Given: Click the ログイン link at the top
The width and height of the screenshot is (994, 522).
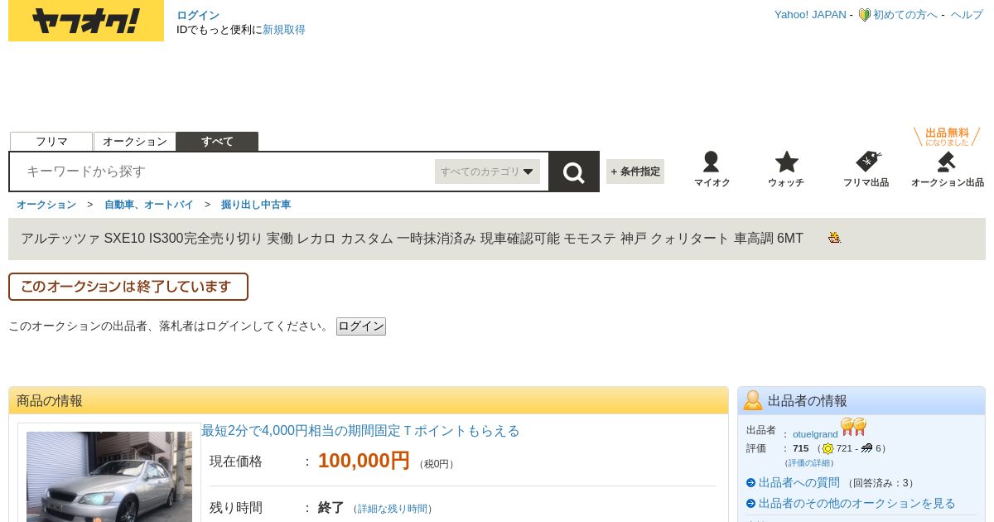Looking at the screenshot, I should click(x=198, y=15).
